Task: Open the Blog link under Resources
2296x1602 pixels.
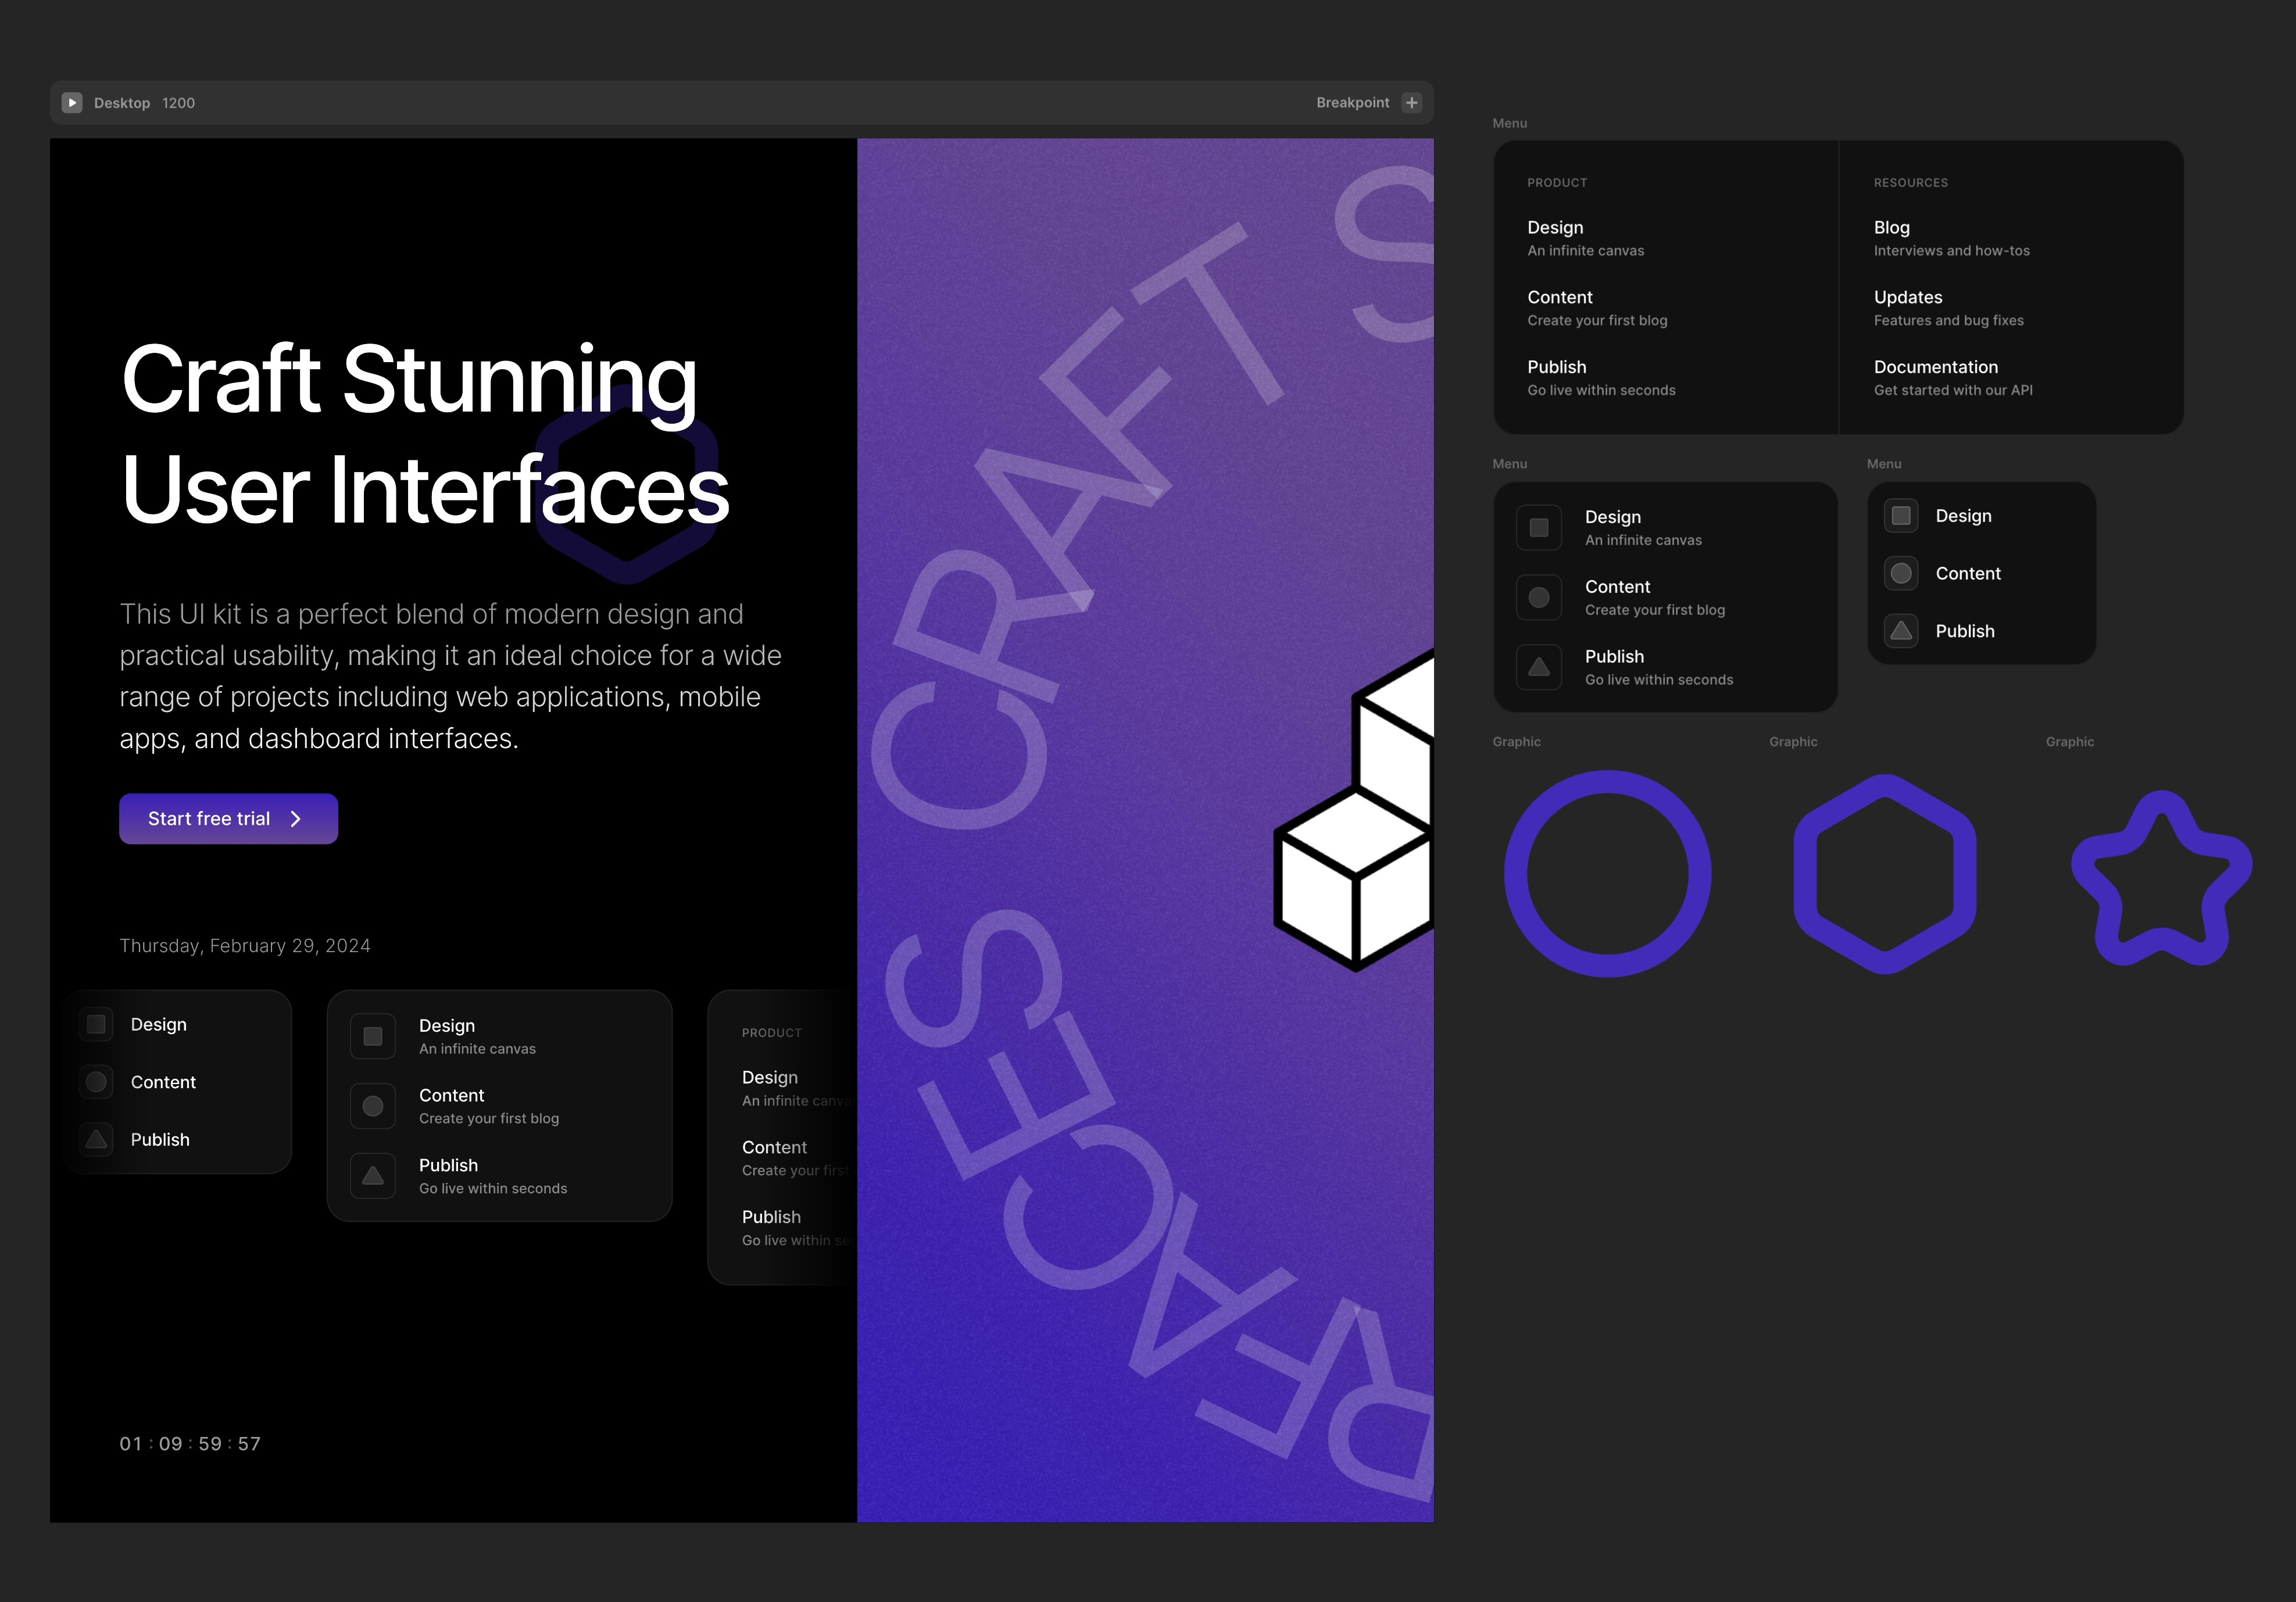Action: pos(1891,227)
